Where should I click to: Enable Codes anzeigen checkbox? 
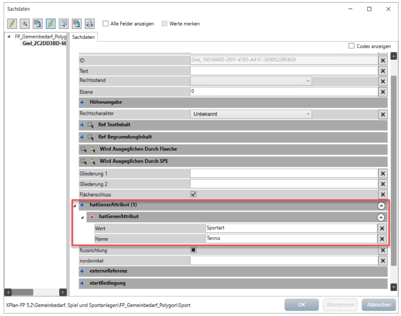[351, 46]
